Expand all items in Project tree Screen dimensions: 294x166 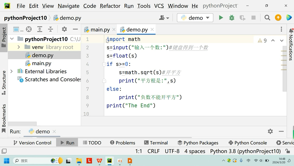40,29
